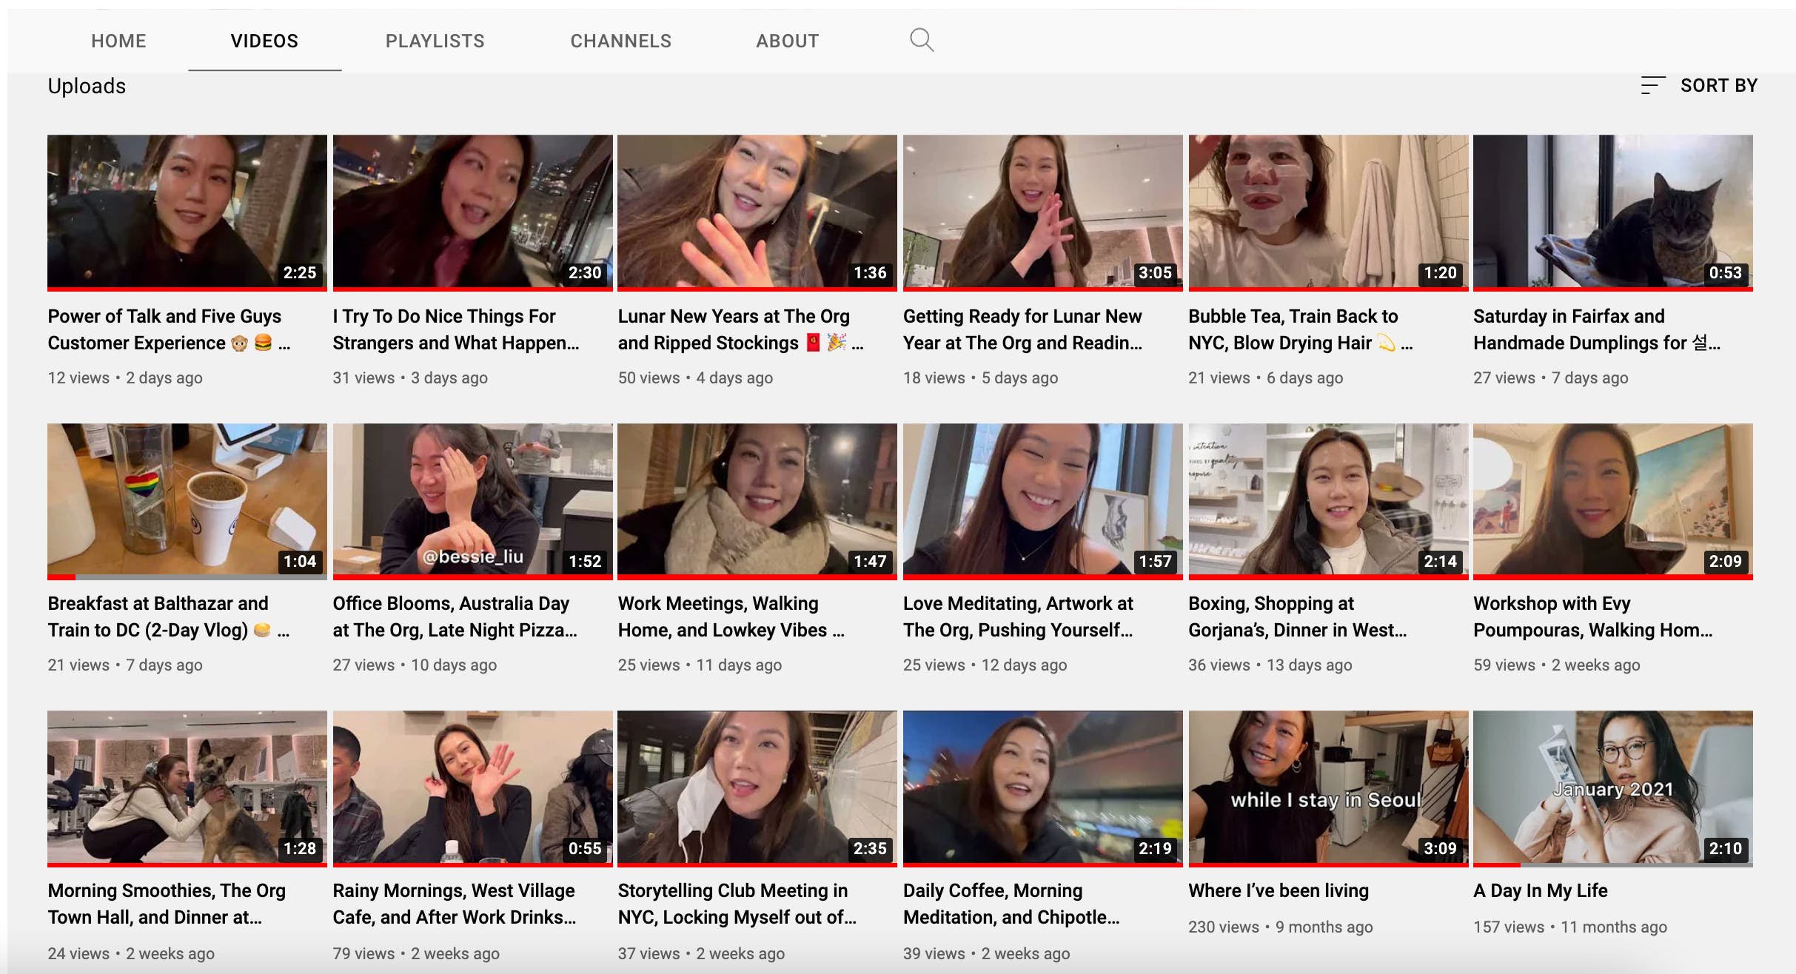The width and height of the screenshot is (1796, 974).
Task: Open Lunar New Years at The Org thumbnail
Action: [x=757, y=212]
